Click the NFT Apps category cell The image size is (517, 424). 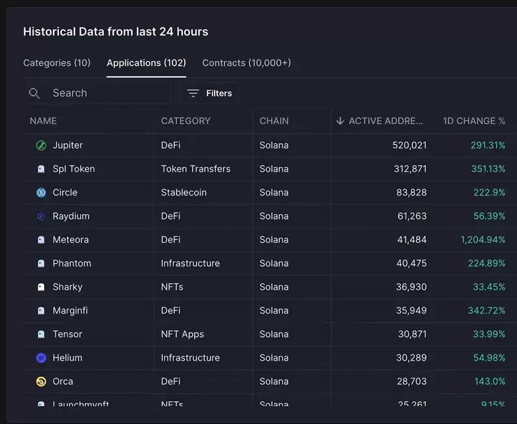pyautogui.click(x=182, y=334)
